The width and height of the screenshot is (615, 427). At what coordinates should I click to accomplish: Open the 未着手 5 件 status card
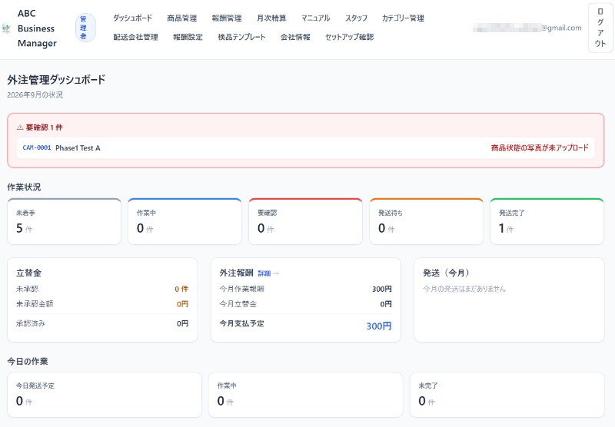pos(65,221)
